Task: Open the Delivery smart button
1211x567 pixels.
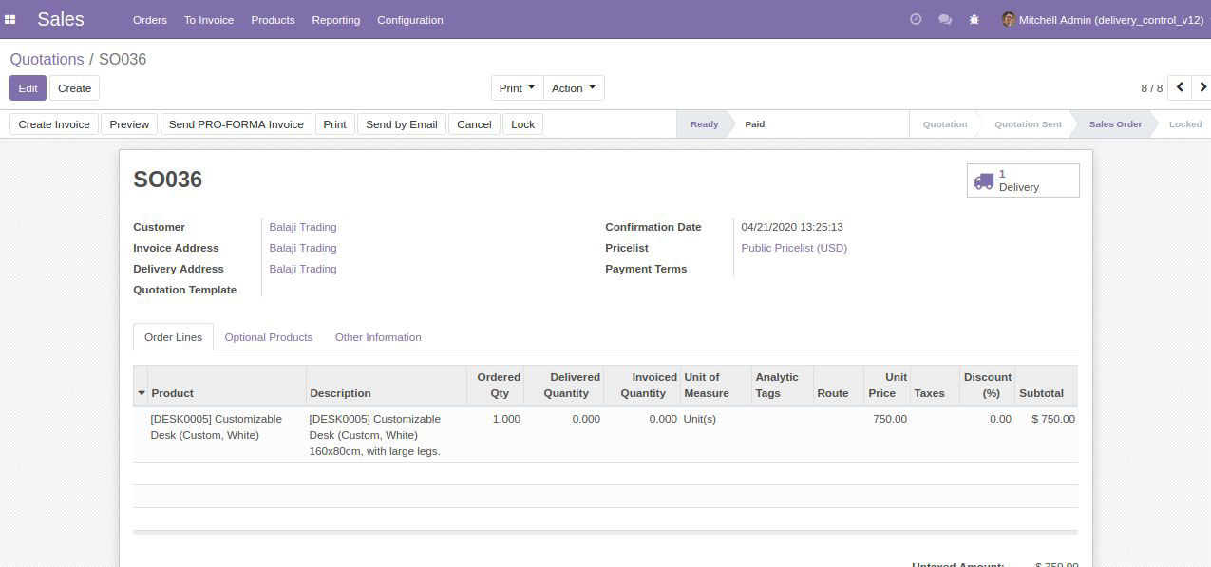Action: point(1023,180)
